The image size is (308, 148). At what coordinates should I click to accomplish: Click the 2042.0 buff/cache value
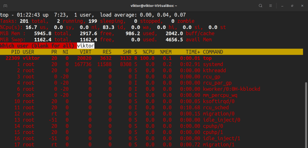174,34
